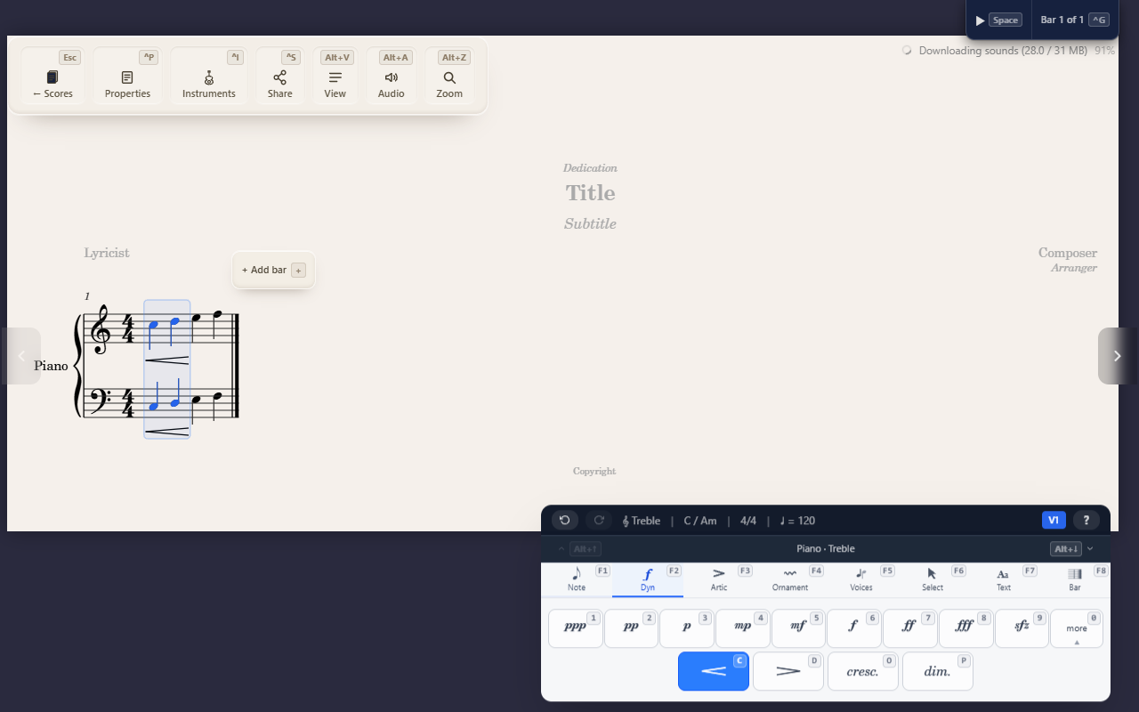Click the redo button
Screen dimensions: 1139x712
(599, 520)
